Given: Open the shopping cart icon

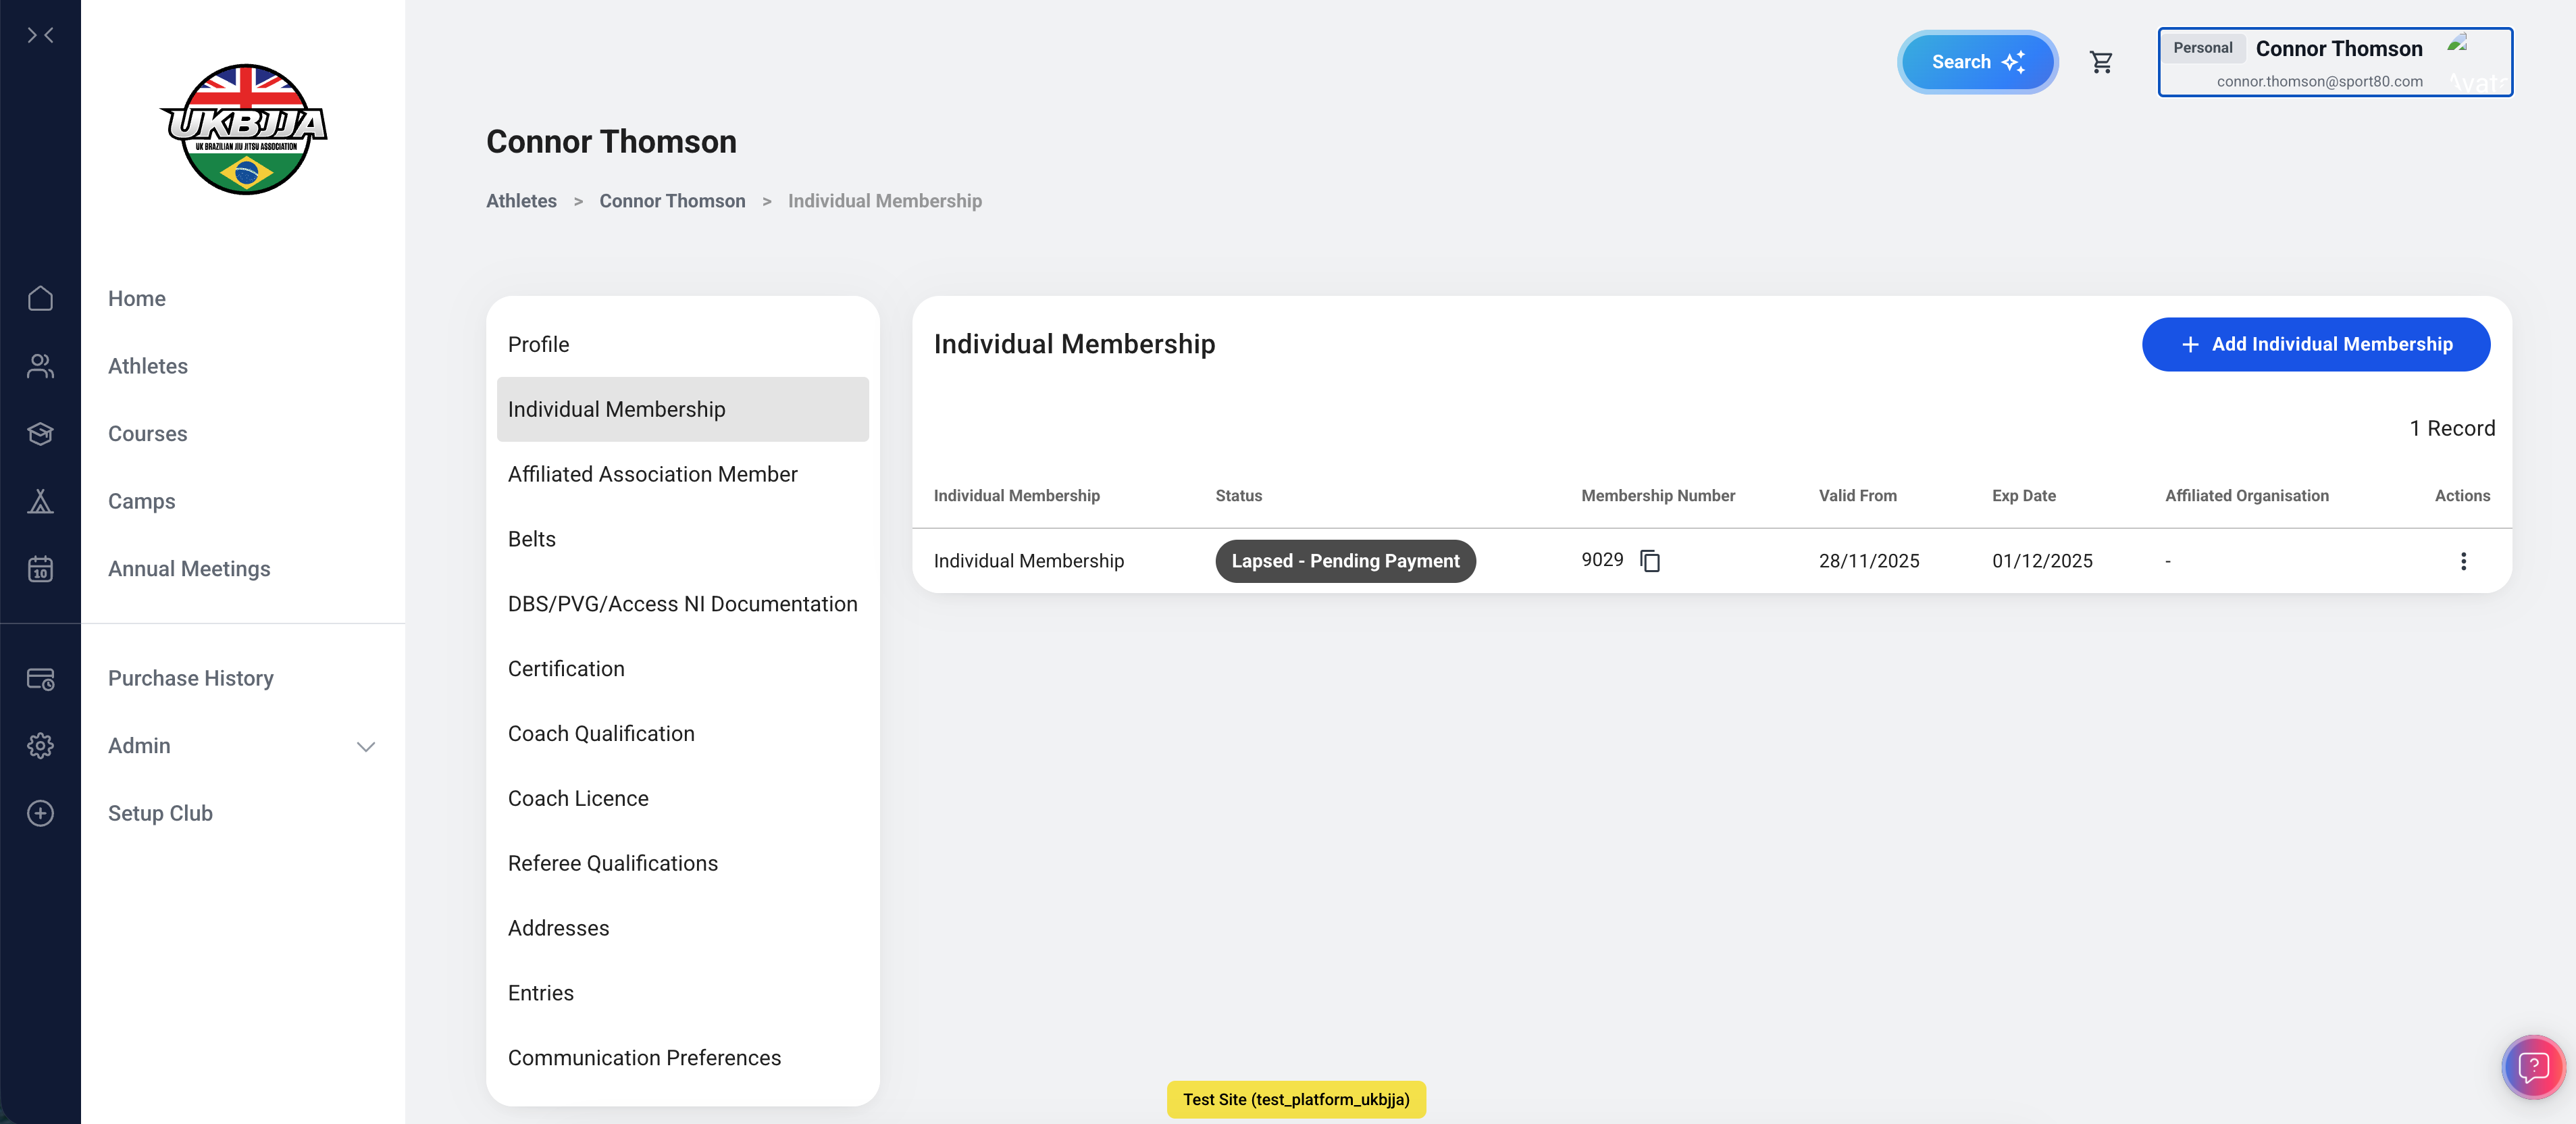Looking at the screenshot, I should pyautogui.click(x=2101, y=62).
